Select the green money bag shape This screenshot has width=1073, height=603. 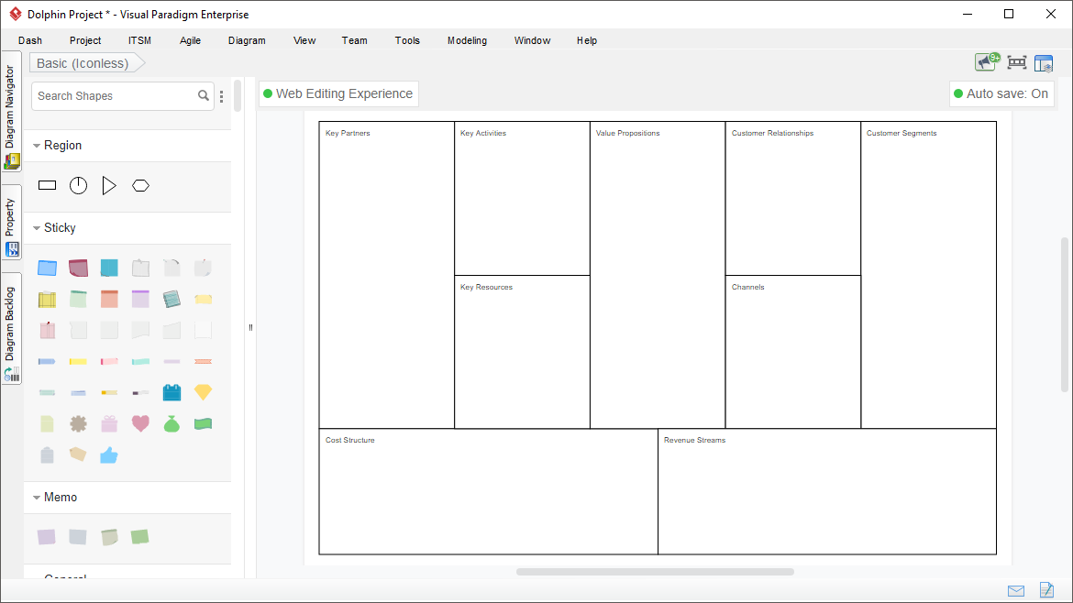(x=171, y=424)
